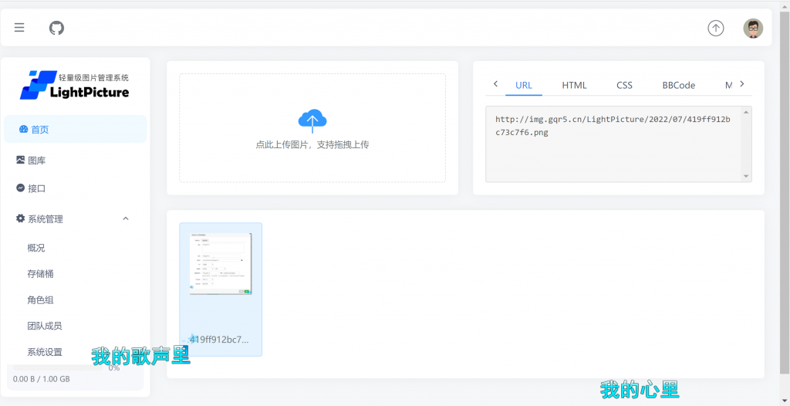Click the cloud upload icon
The image size is (790, 406).
point(312,120)
